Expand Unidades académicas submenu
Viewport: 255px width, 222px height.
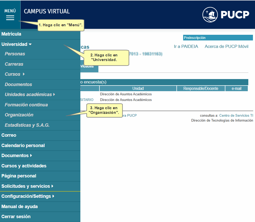tap(54, 95)
